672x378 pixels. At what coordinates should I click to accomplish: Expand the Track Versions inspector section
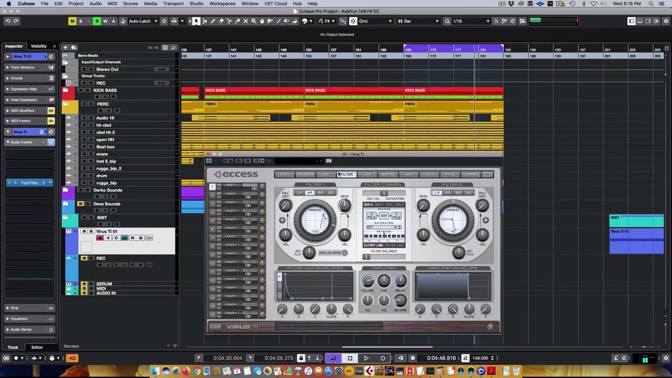pos(29,67)
